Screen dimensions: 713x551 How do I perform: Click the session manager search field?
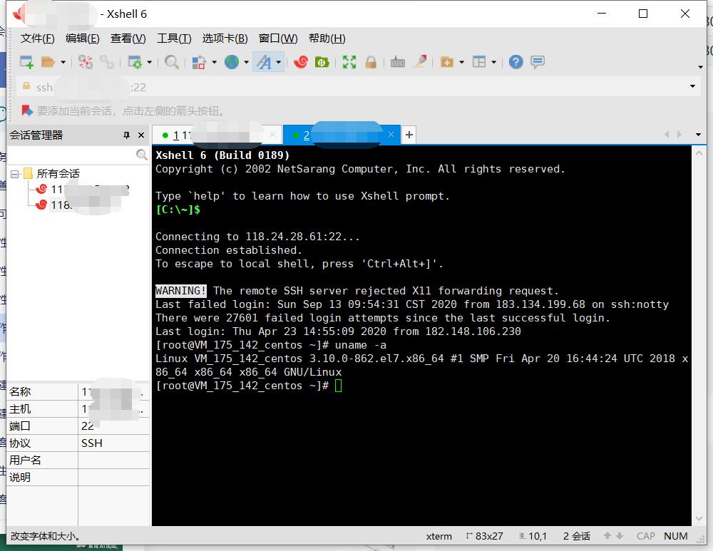click(x=71, y=155)
